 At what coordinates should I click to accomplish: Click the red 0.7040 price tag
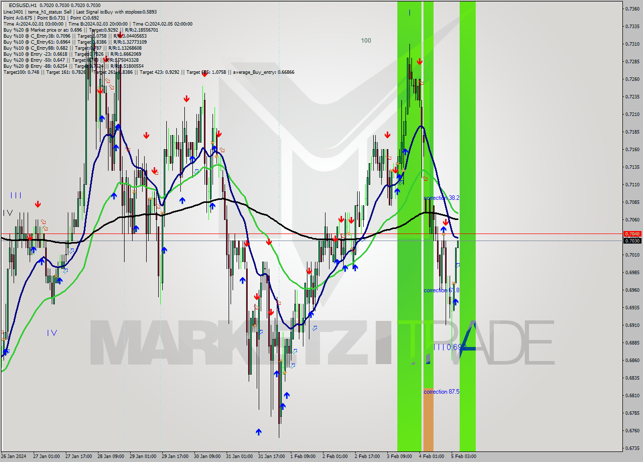coord(631,234)
